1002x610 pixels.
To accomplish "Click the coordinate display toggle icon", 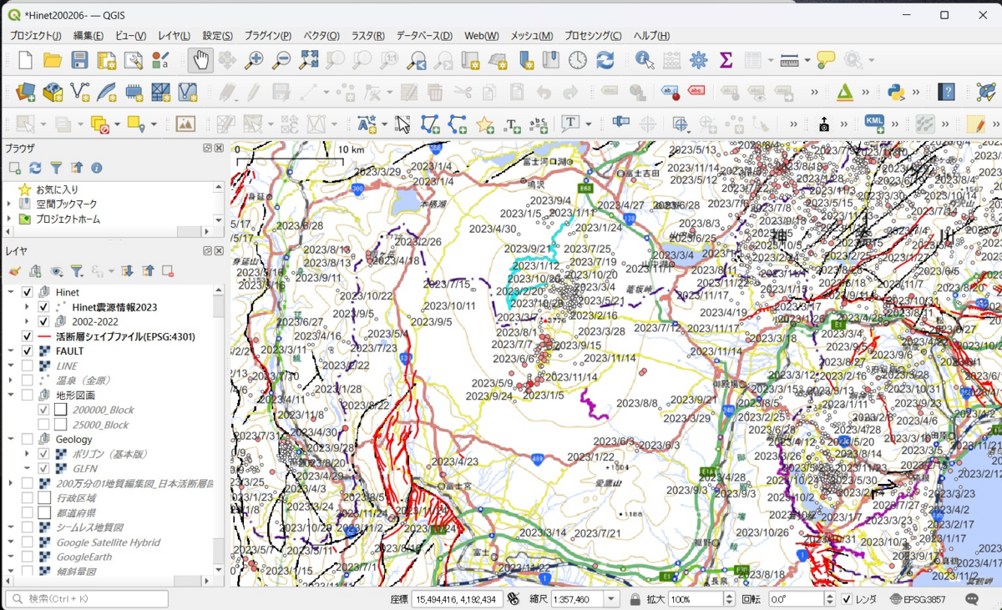I will tap(513, 599).
